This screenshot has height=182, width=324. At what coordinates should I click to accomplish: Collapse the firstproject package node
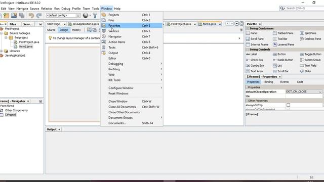pos(6,38)
